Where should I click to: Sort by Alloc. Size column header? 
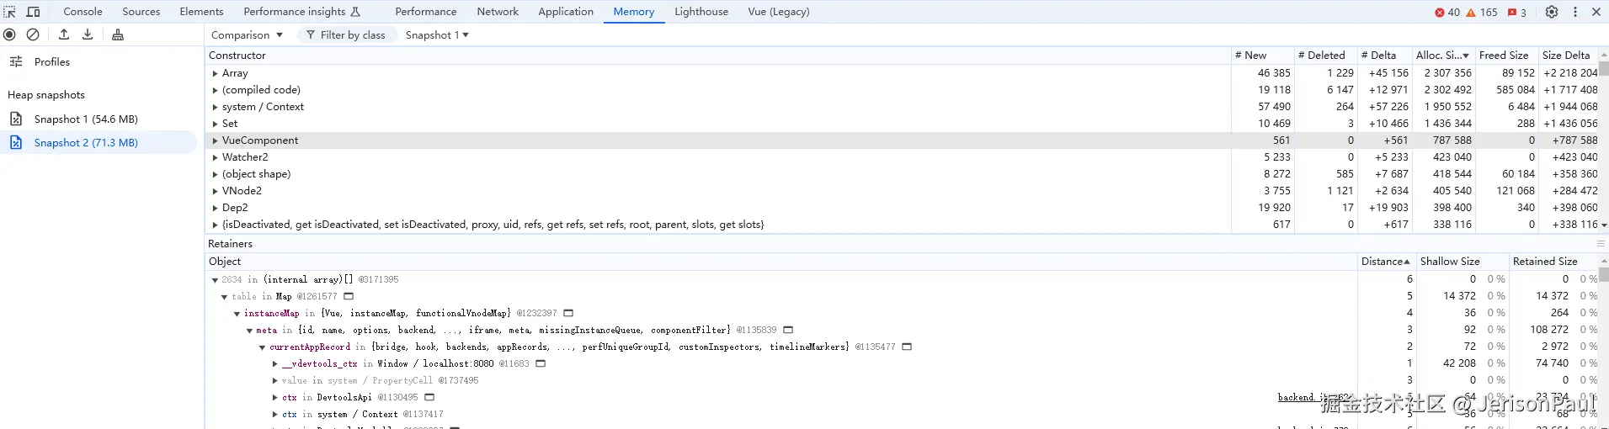(x=1443, y=56)
